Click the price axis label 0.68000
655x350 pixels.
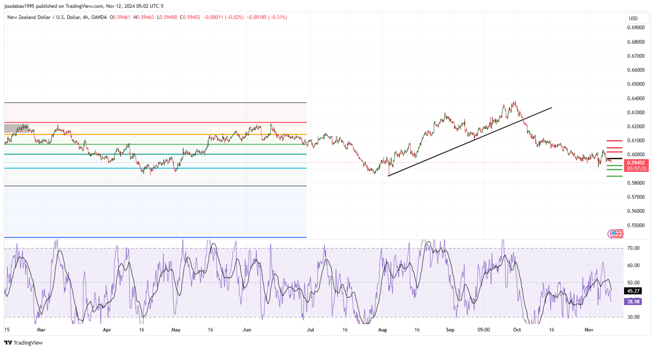pos(636,42)
